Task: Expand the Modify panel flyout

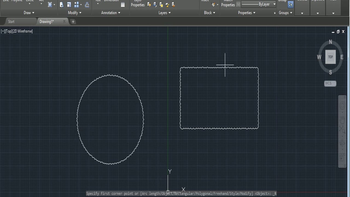Action: 75,13
